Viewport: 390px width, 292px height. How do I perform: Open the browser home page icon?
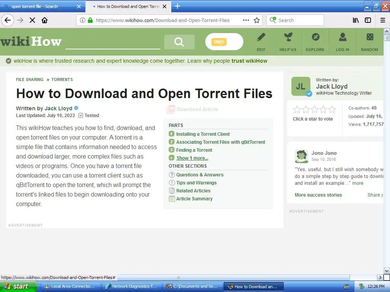pyautogui.click(x=45, y=21)
